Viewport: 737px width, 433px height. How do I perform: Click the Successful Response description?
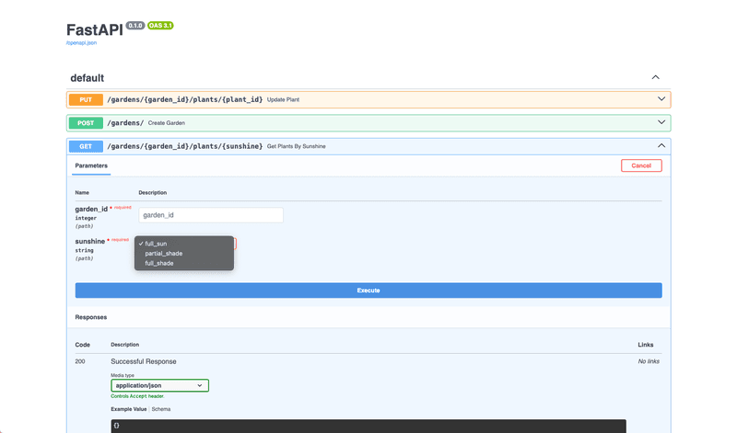click(x=144, y=361)
